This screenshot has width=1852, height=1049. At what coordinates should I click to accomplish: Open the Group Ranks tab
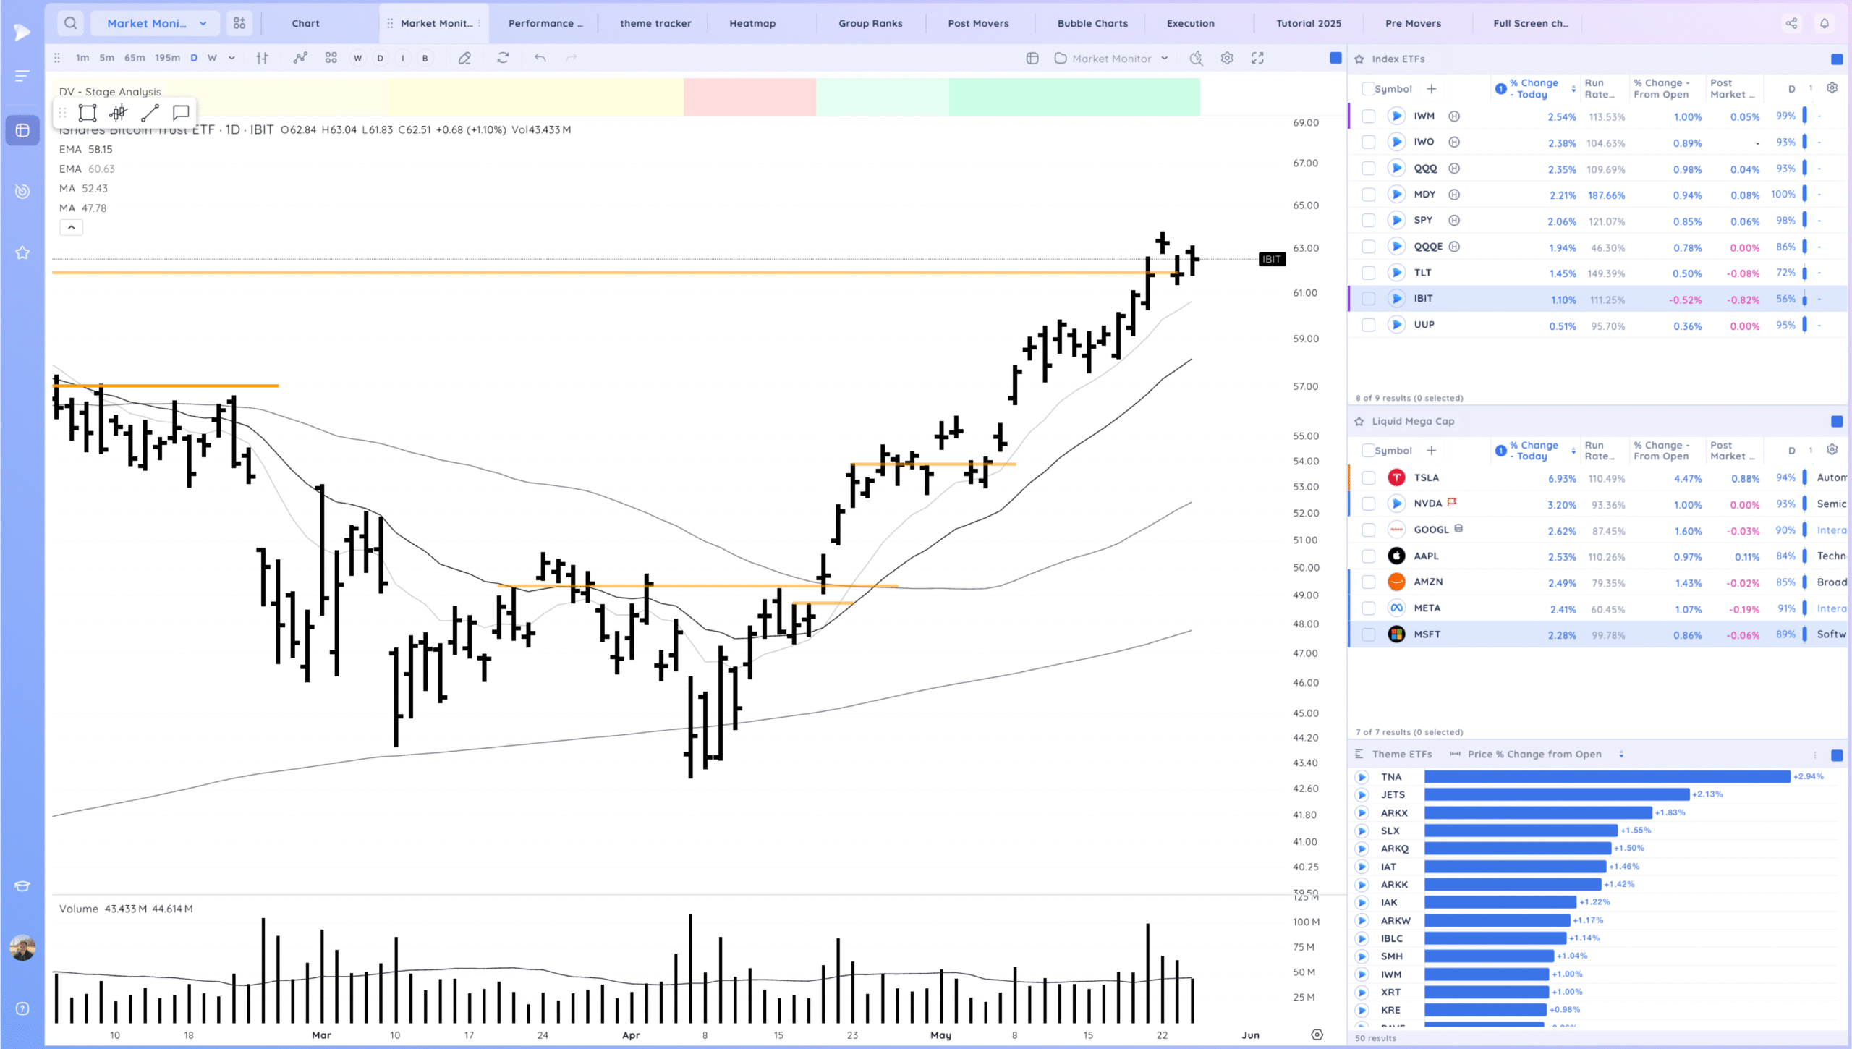coord(870,23)
